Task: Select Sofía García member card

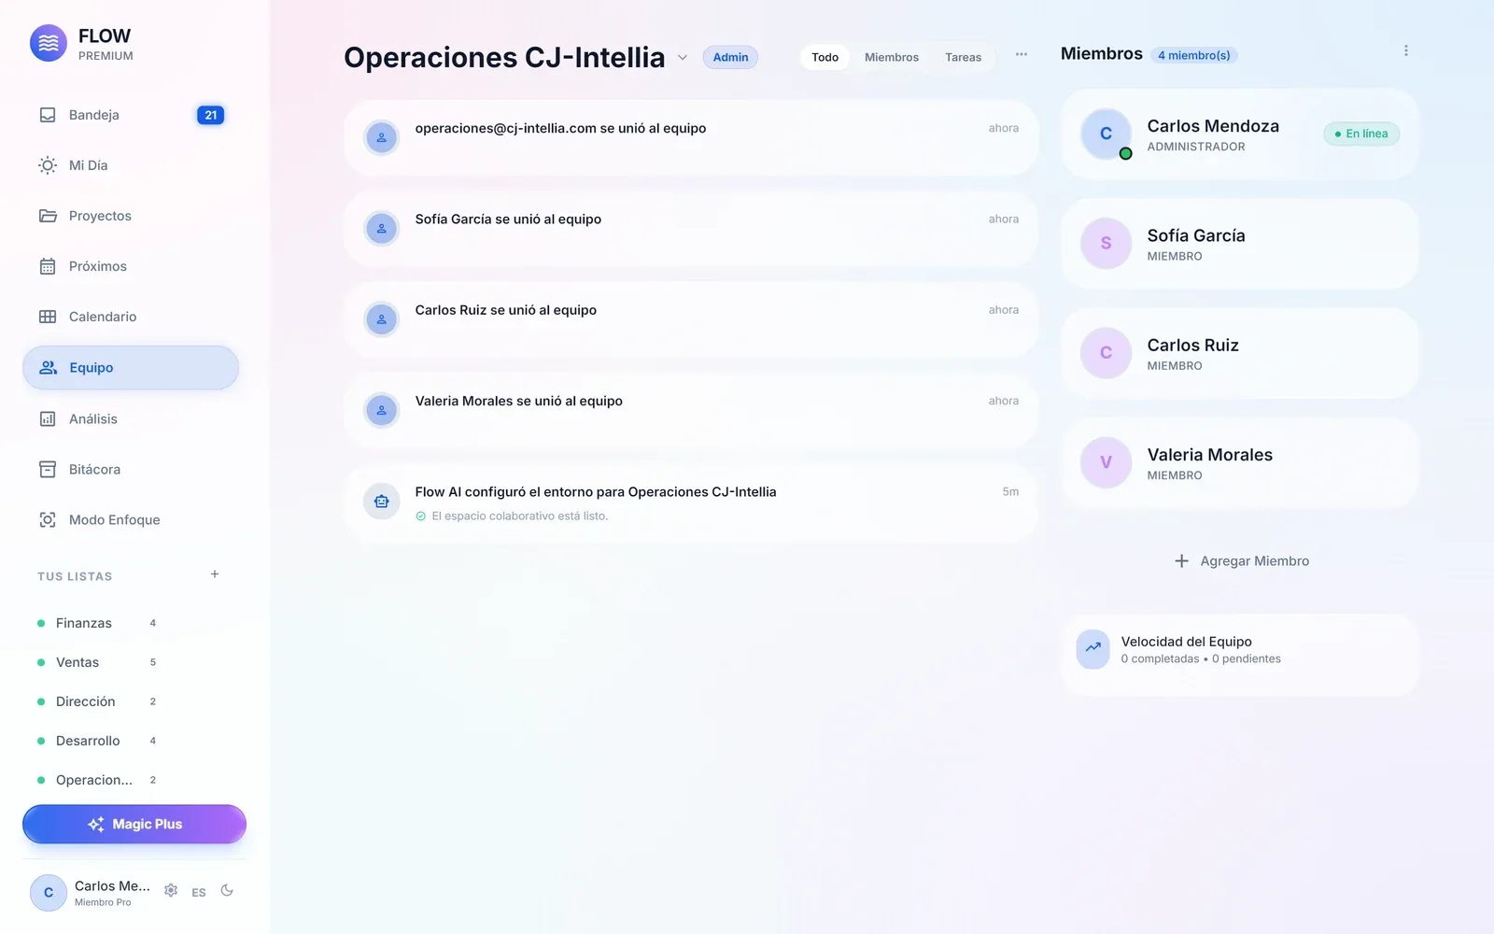Action: (1239, 244)
